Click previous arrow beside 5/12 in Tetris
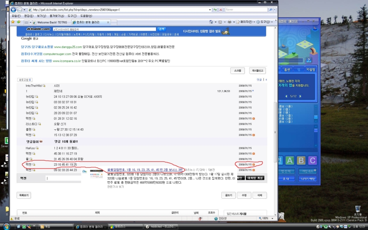368x230 pixels. coord(286,96)
